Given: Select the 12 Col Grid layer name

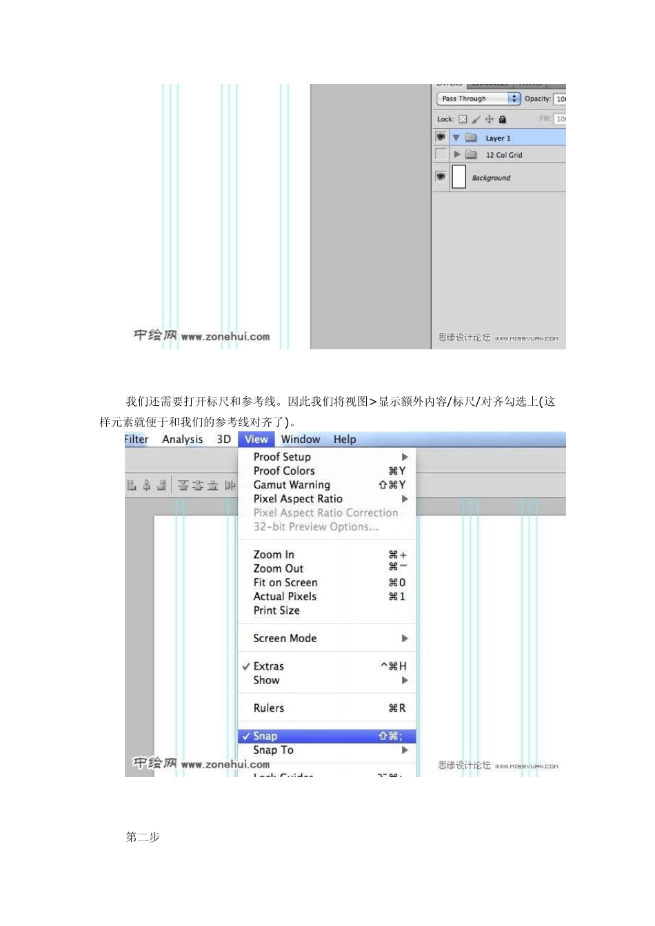Looking at the screenshot, I should 504,155.
